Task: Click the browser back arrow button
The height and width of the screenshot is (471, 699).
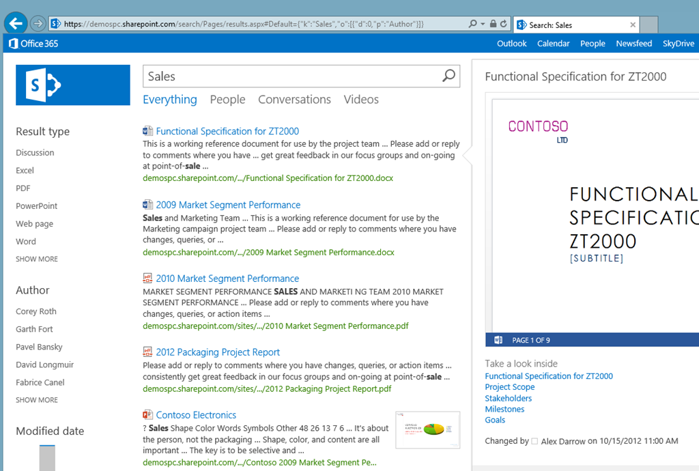Action: pyautogui.click(x=16, y=23)
